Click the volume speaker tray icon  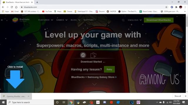point(170,102)
